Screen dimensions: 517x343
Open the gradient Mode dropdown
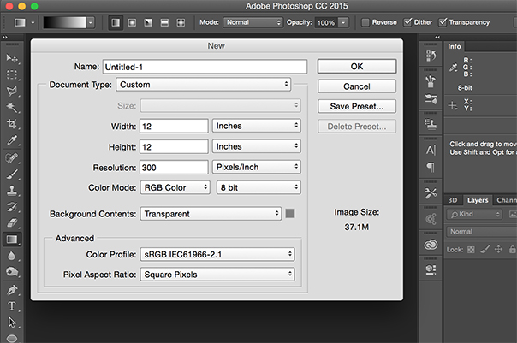253,22
